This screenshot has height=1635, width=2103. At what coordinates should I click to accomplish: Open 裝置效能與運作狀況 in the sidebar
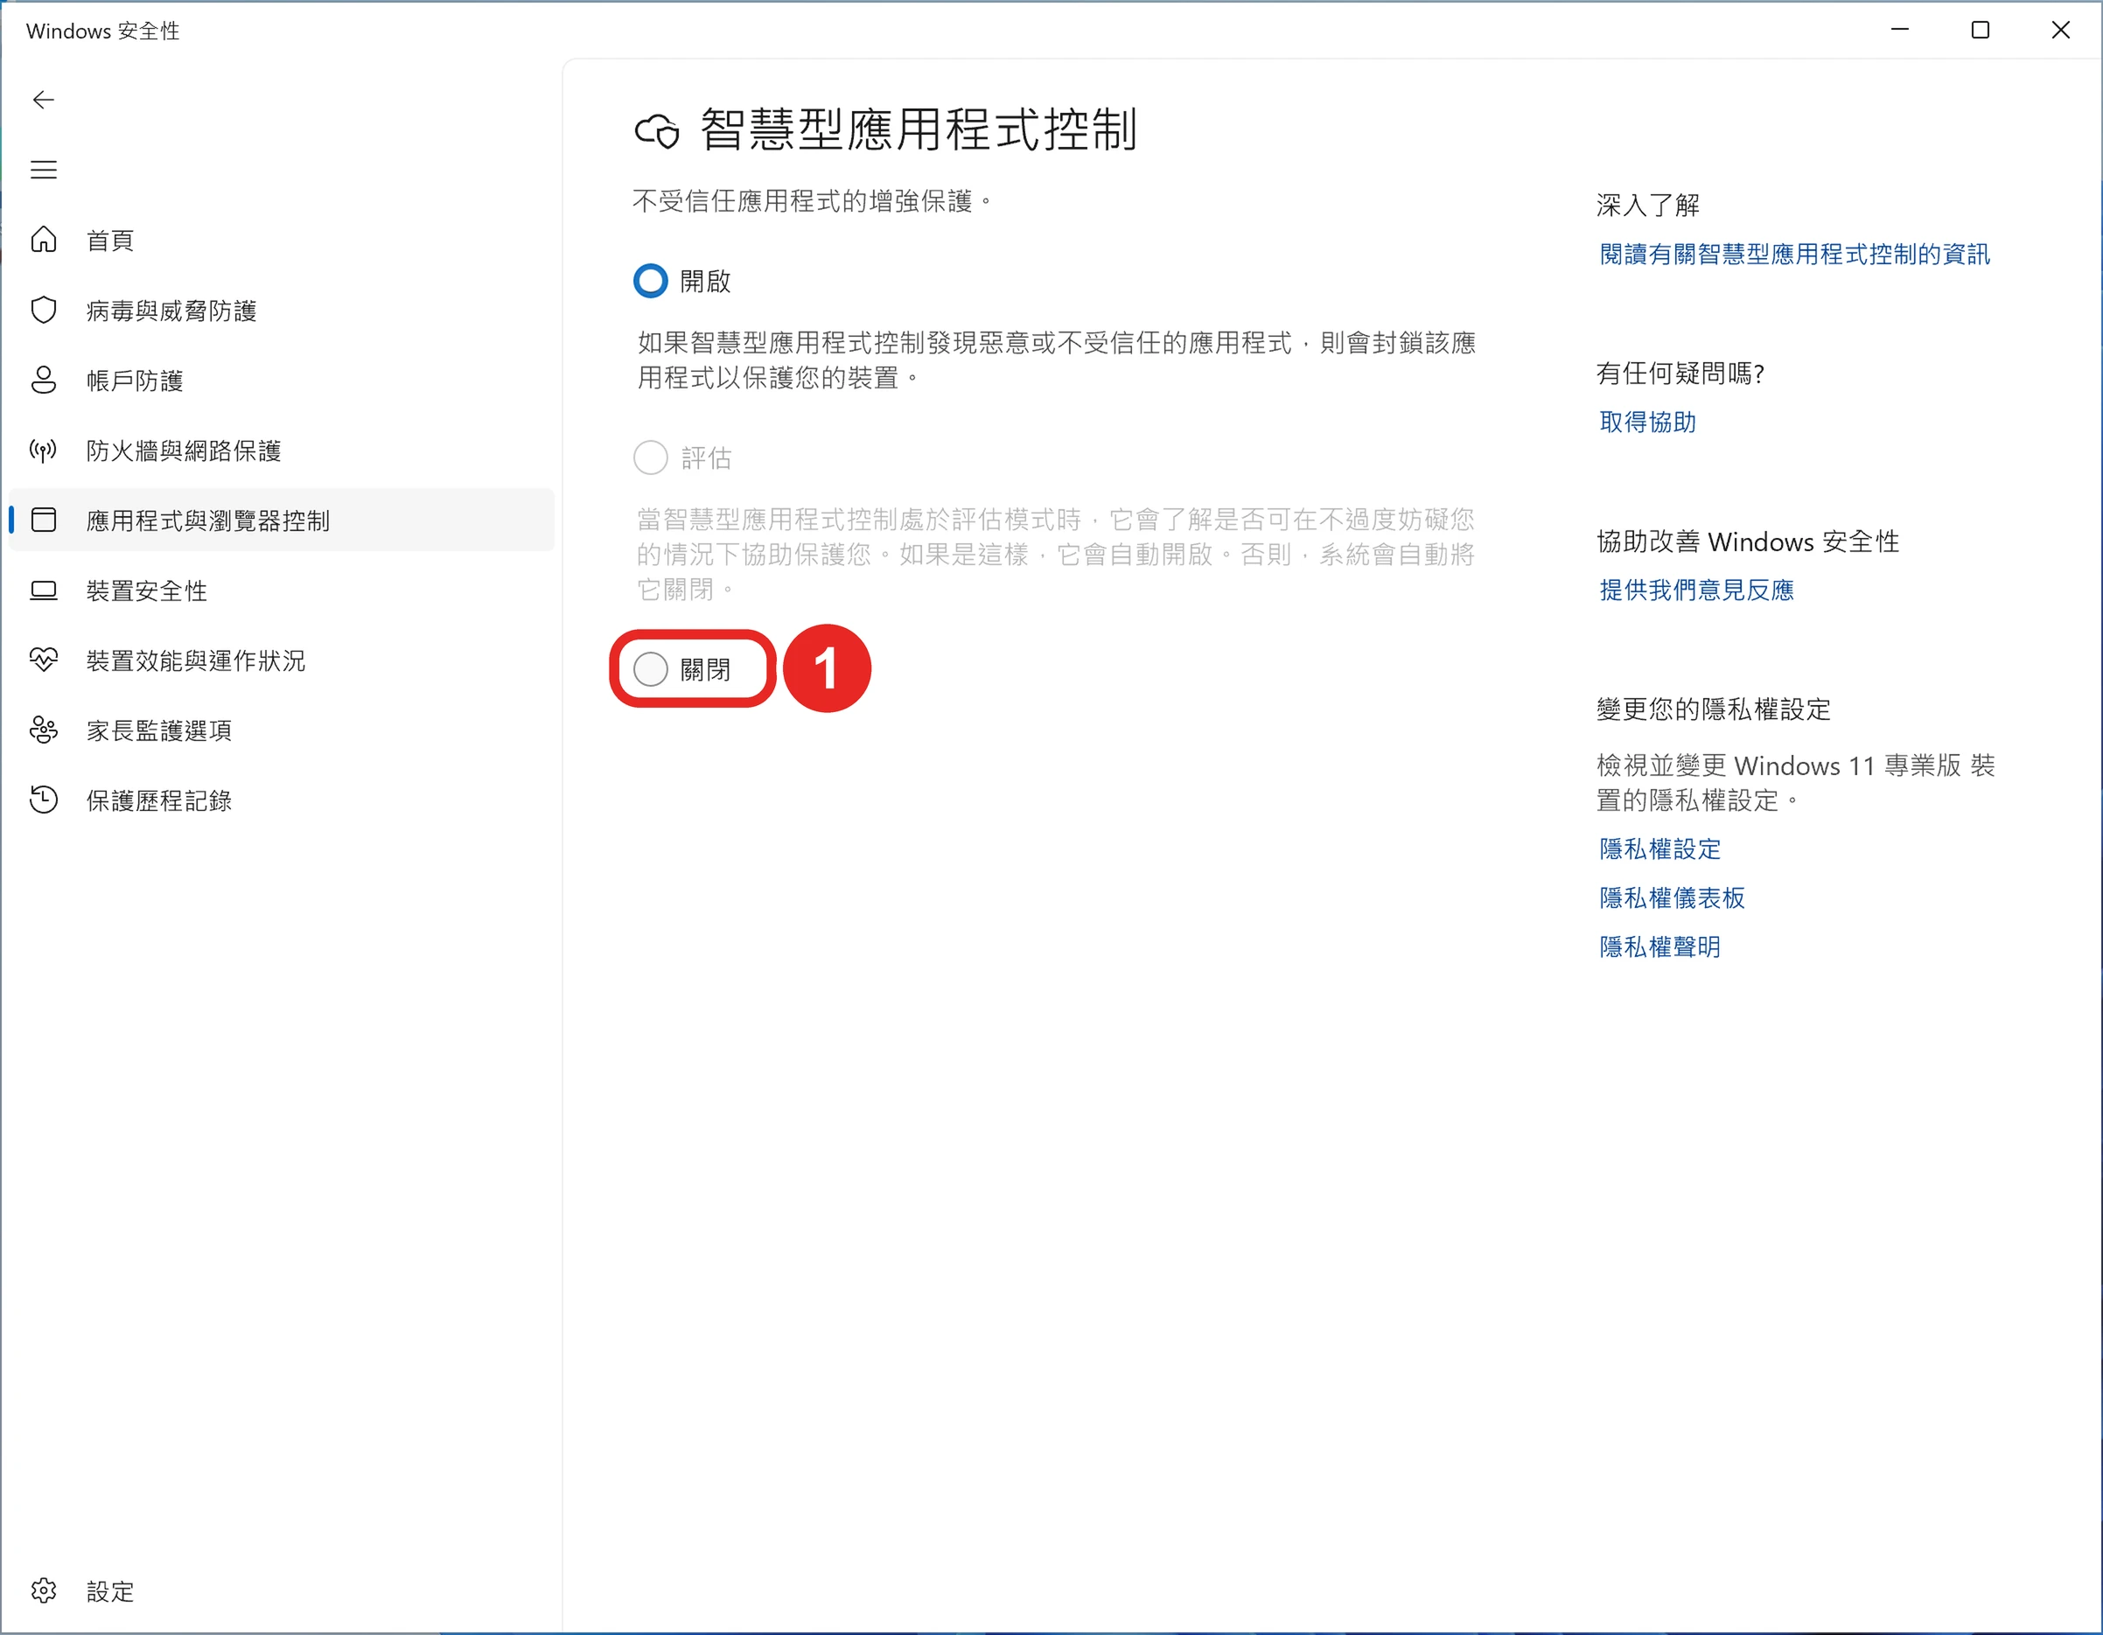tap(281, 660)
